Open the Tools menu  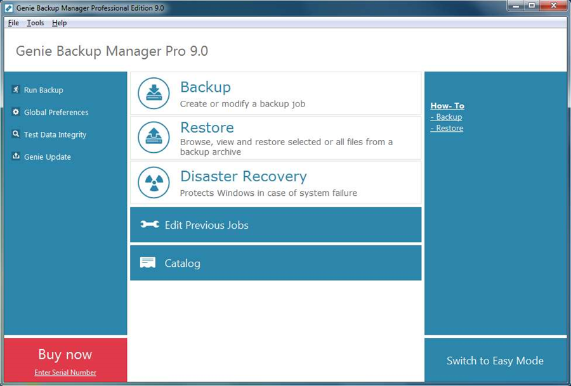[x=36, y=23]
